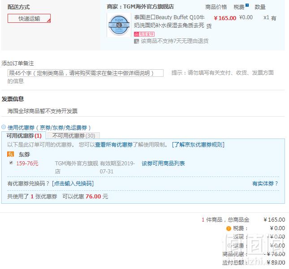Click the 有实体券？ link
Image resolution: width=289 pixels, height=269 pixels.
tap(265, 183)
